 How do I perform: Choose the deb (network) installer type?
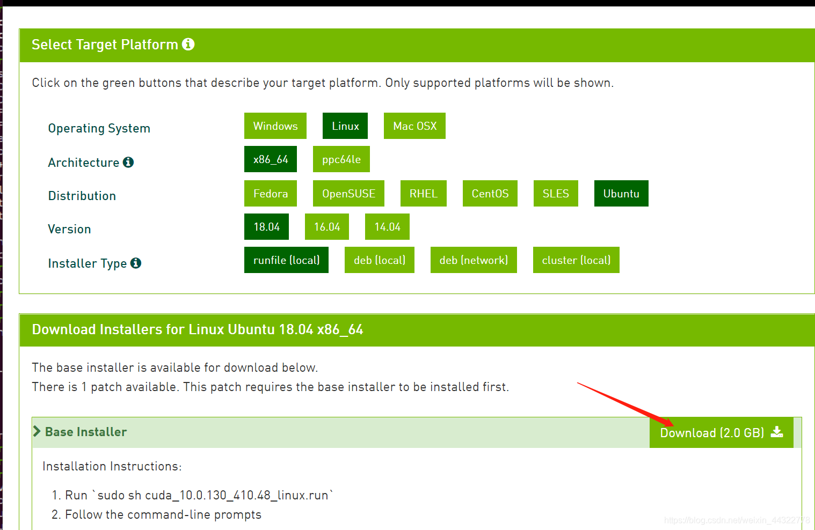[474, 260]
